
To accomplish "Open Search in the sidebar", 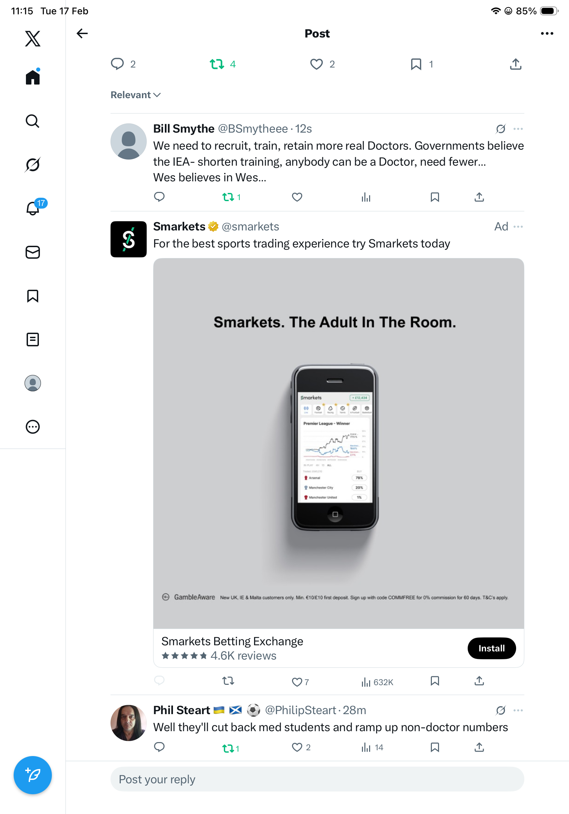I will pyautogui.click(x=33, y=121).
